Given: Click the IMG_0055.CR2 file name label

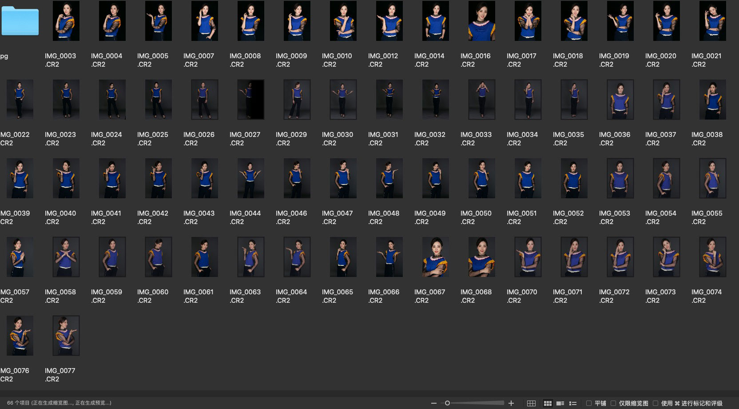Looking at the screenshot, I should coord(706,217).
